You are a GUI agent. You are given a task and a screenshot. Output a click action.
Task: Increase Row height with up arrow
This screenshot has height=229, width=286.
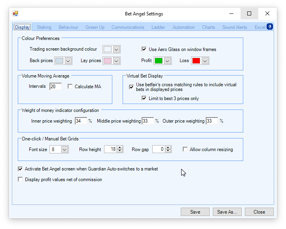[119, 148]
